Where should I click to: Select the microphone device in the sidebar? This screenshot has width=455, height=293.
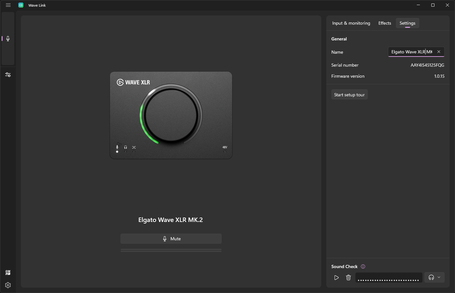tap(8, 39)
